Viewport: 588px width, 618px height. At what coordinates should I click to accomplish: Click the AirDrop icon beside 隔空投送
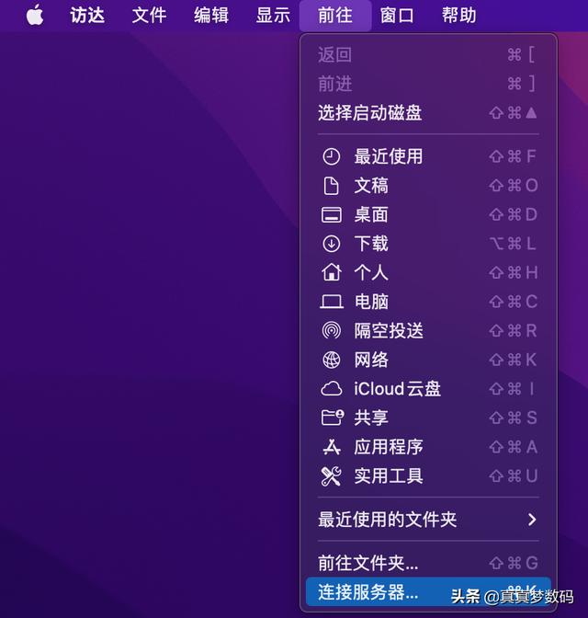pos(332,331)
